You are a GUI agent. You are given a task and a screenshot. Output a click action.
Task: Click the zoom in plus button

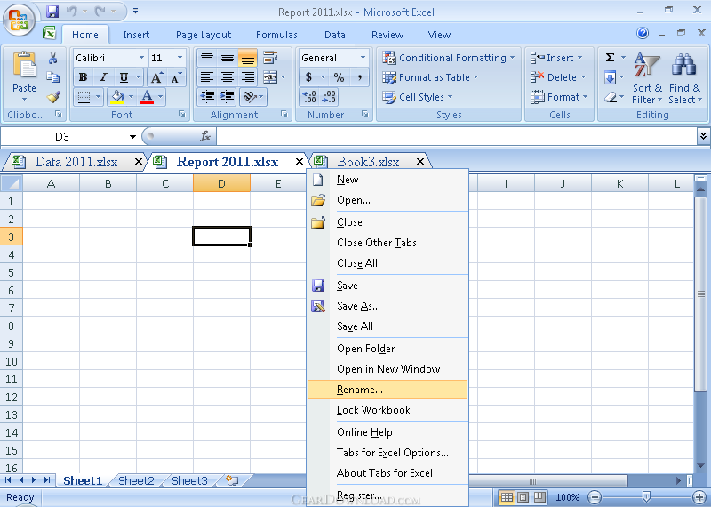coord(699,497)
